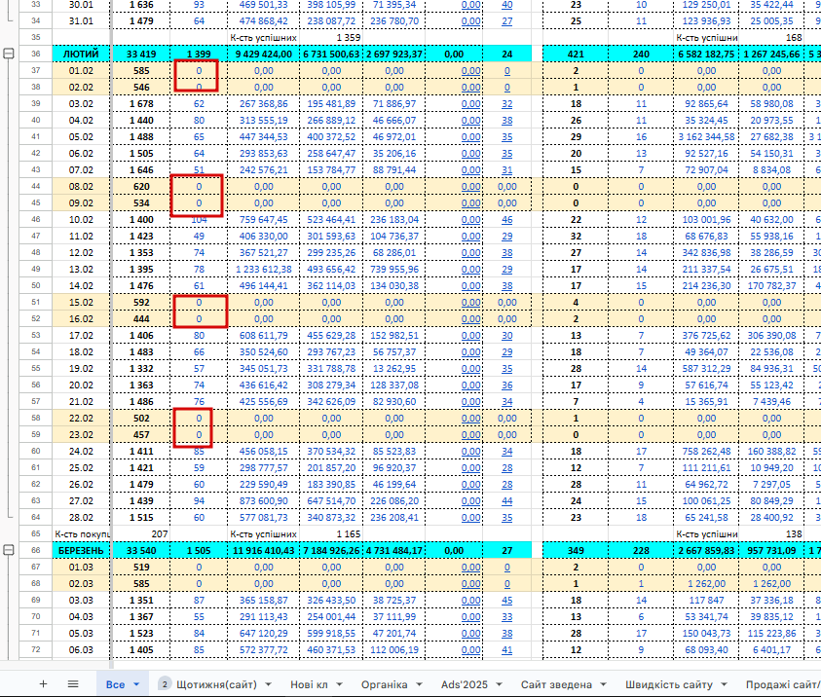The width and height of the screenshot is (821, 697).
Task: Select the ЛЮТИЙ total cell 33 419
Action: (x=141, y=54)
